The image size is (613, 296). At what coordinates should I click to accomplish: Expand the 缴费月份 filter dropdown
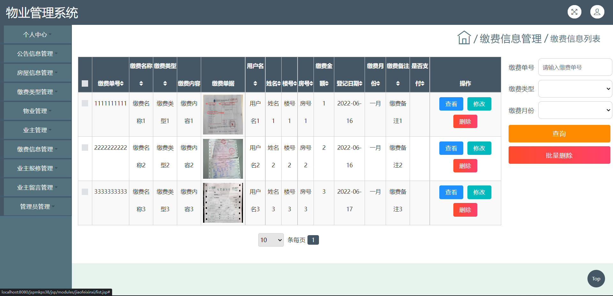(x=575, y=110)
